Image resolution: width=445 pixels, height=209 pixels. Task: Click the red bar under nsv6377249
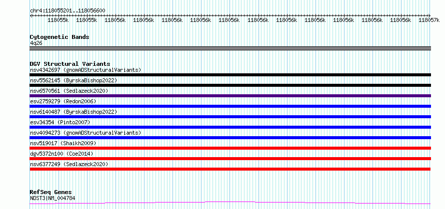pos(230,169)
